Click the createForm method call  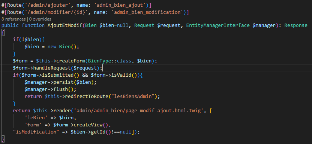(x=70, y=61)
